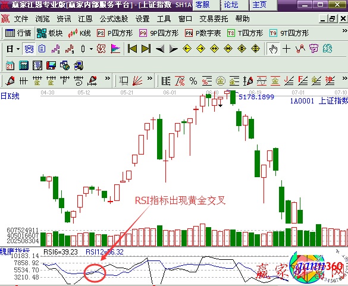Open the calculator icon

click(x=24, y=65)
